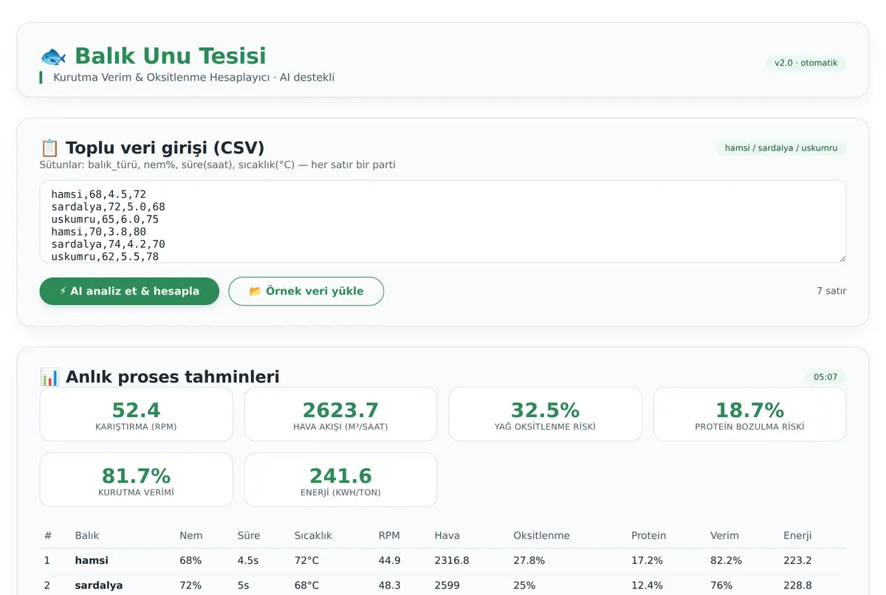Click the Nem column header
886x595 pixels.
(191, 535)
